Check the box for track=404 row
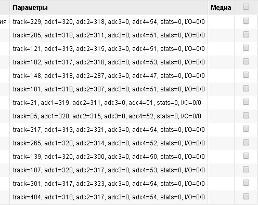Viewport: 258px width, 205px height. pos(246,196)
